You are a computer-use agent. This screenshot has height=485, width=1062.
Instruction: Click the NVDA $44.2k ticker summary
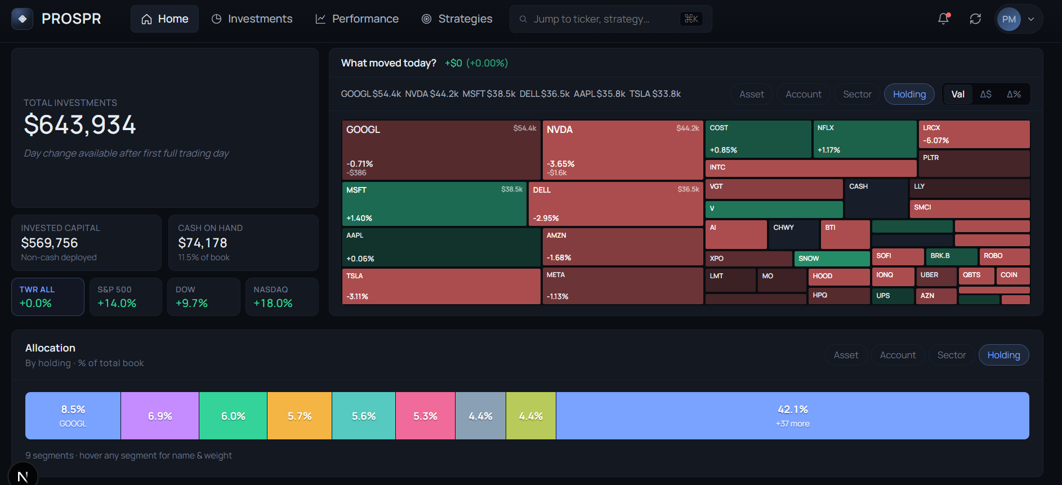pos(432,94)
